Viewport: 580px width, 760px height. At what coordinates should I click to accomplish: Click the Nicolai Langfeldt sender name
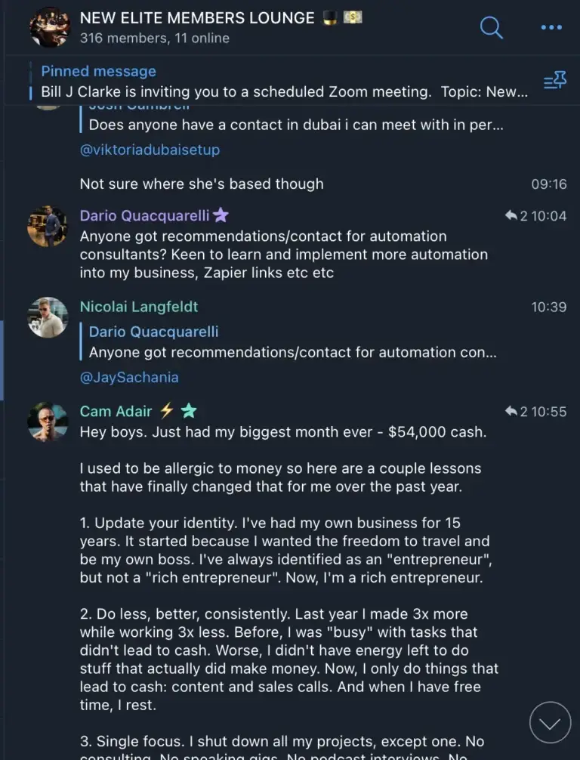point(139,307)
